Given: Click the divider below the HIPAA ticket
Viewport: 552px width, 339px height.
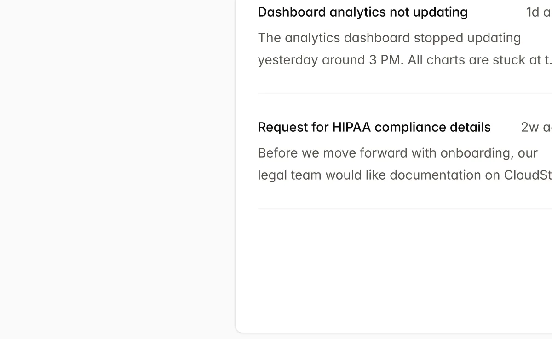Looking at the screenshot, I should [405, 208].
